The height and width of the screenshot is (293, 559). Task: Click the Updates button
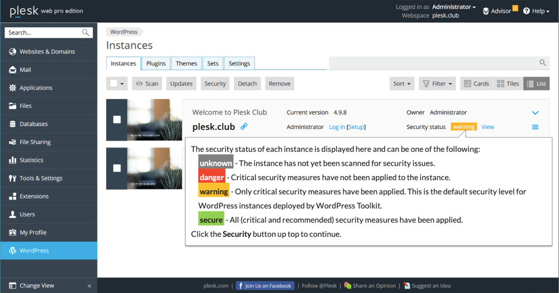pyautogui.click(x=181, y=83)
